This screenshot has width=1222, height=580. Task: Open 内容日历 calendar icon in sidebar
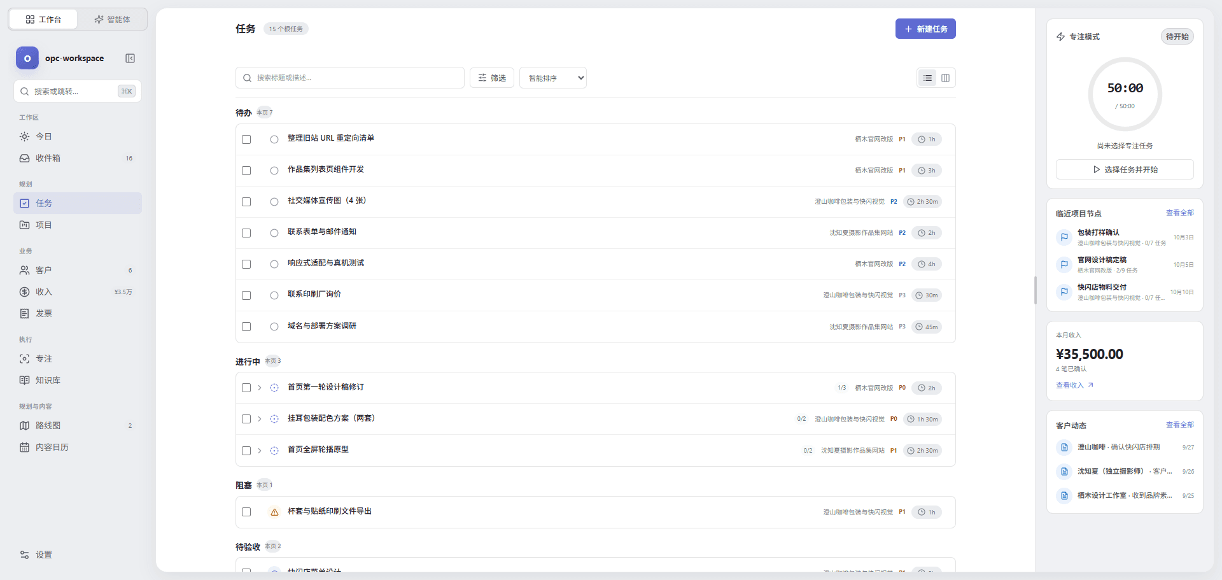24,448
